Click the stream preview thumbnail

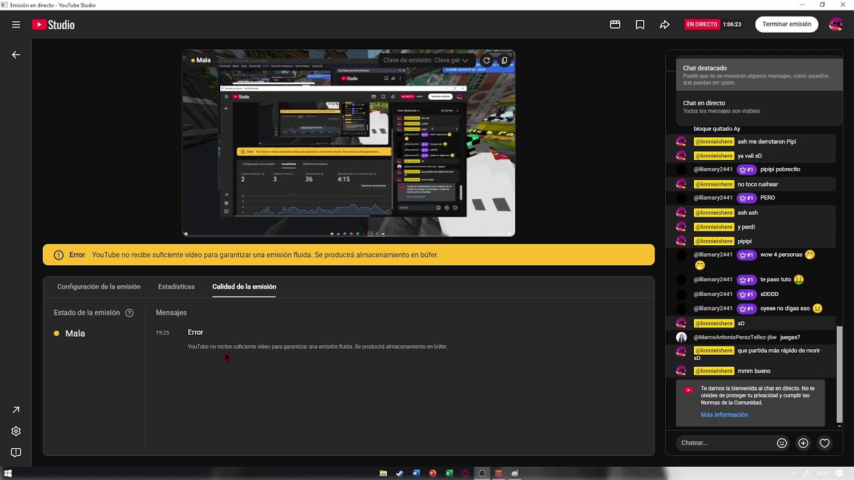pos(348,143)
